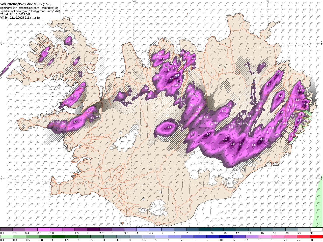Pick the bright red 30+ swatch in lower legend row
The width and height of the screenshot is (323, 242).
point(316,236)
